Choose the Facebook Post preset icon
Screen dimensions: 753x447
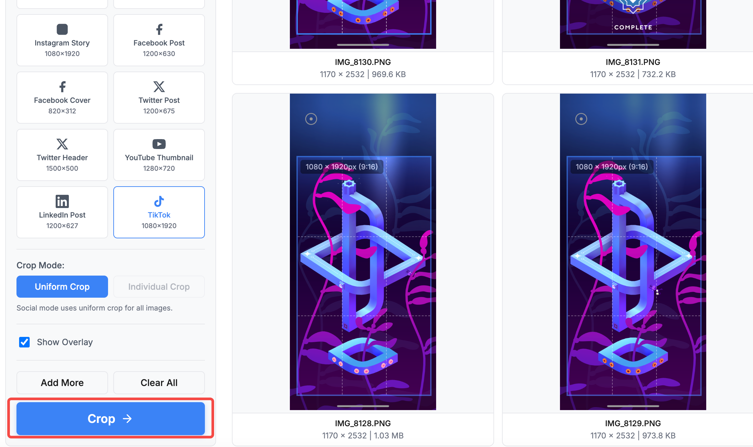click(159, 29)
